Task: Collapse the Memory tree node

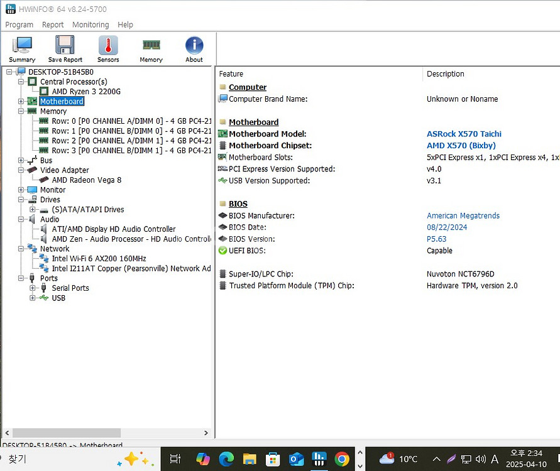Action: (x=21, y=111)
